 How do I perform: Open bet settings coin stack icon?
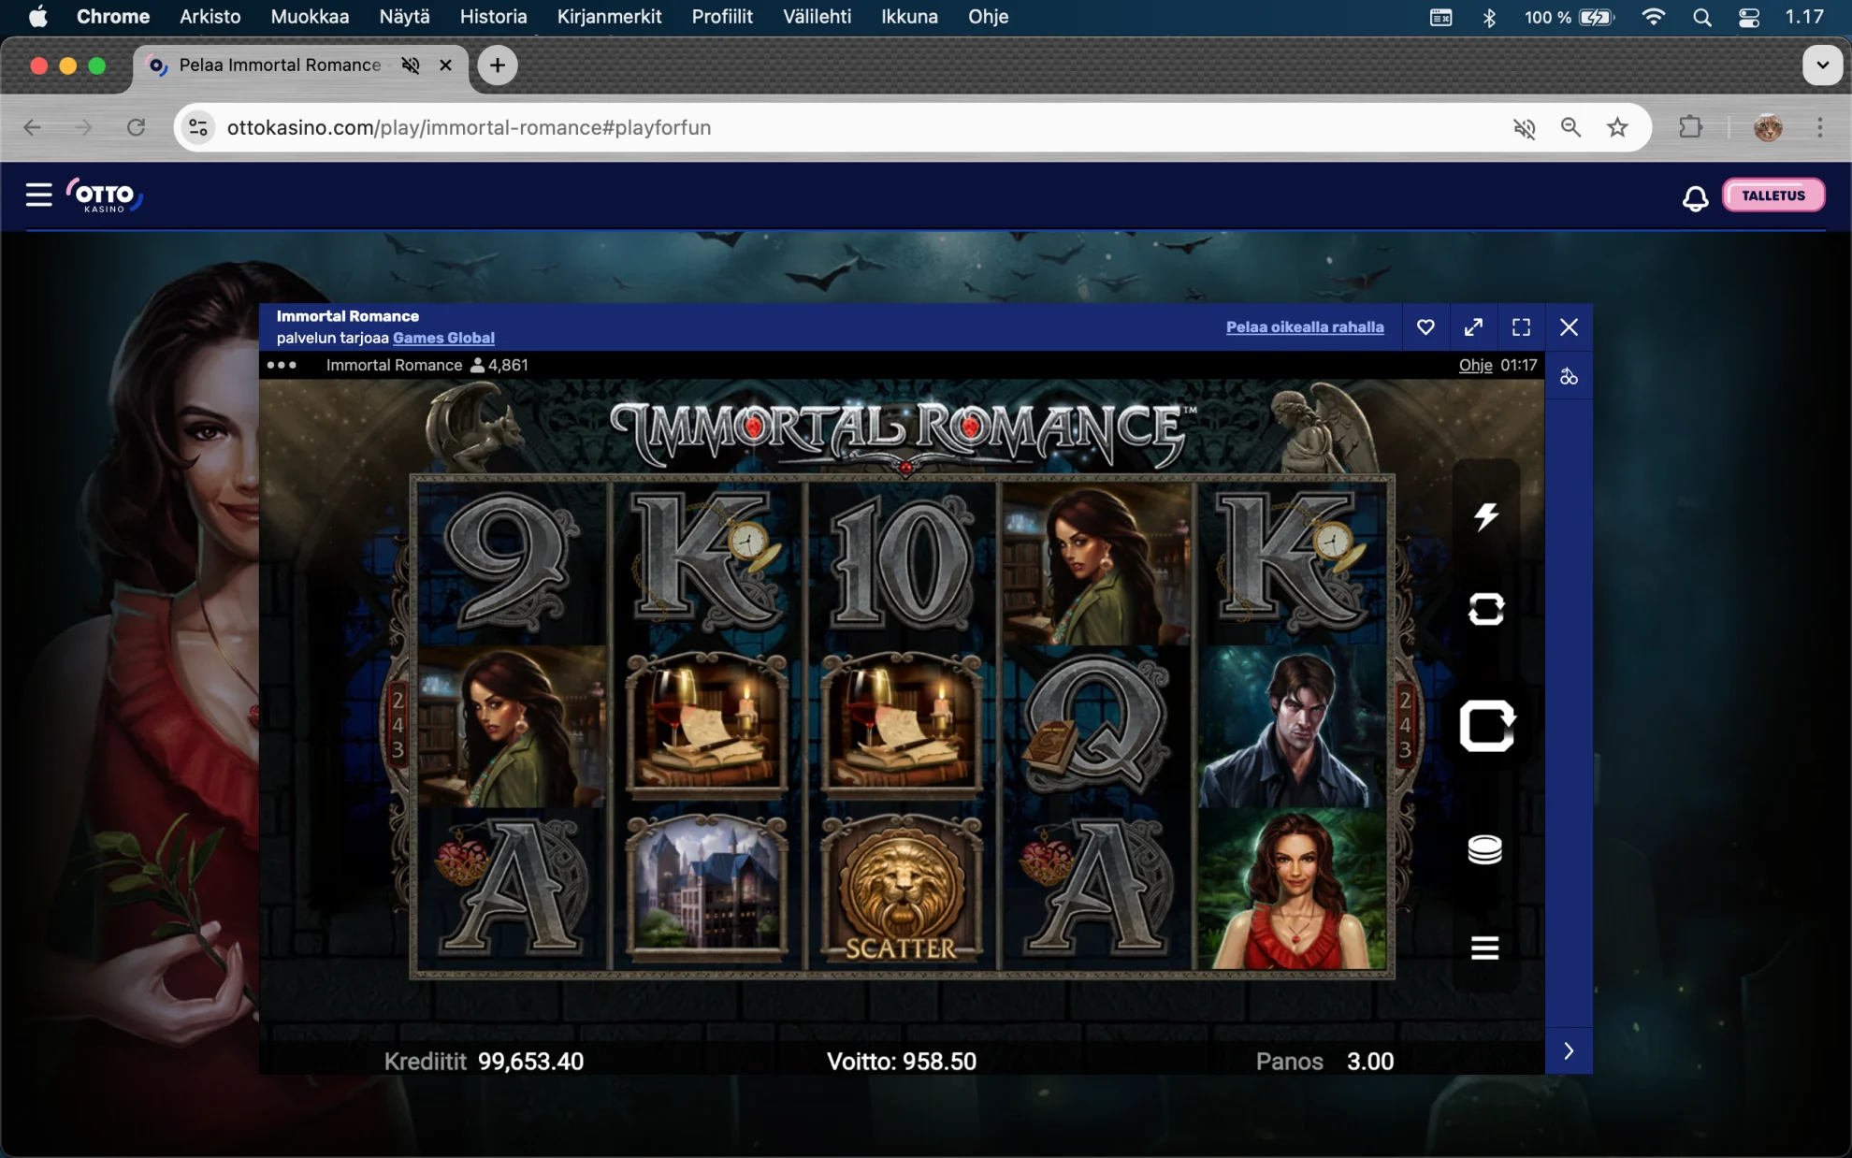coord(1484,849)
